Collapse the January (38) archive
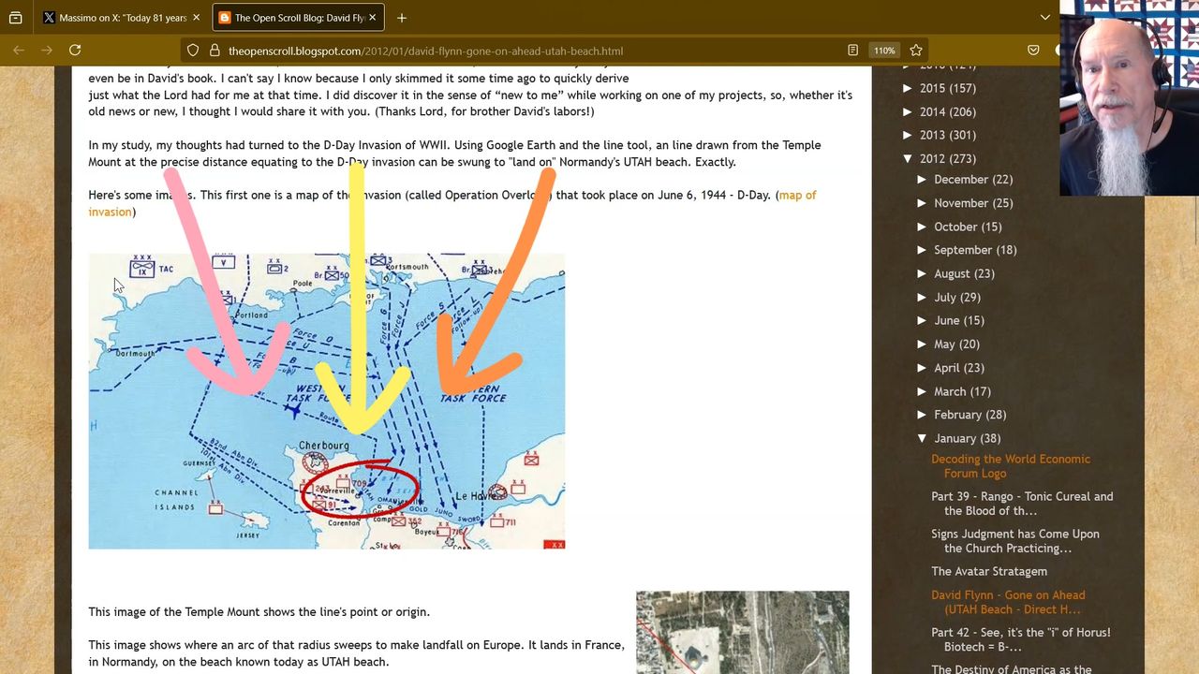Screen dimensions: 1199x674 click(923, 438)
